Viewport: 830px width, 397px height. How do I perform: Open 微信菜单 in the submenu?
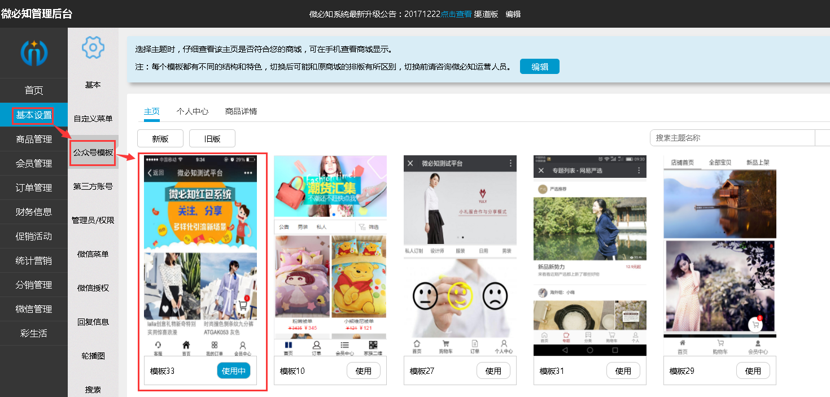point(93,254)
